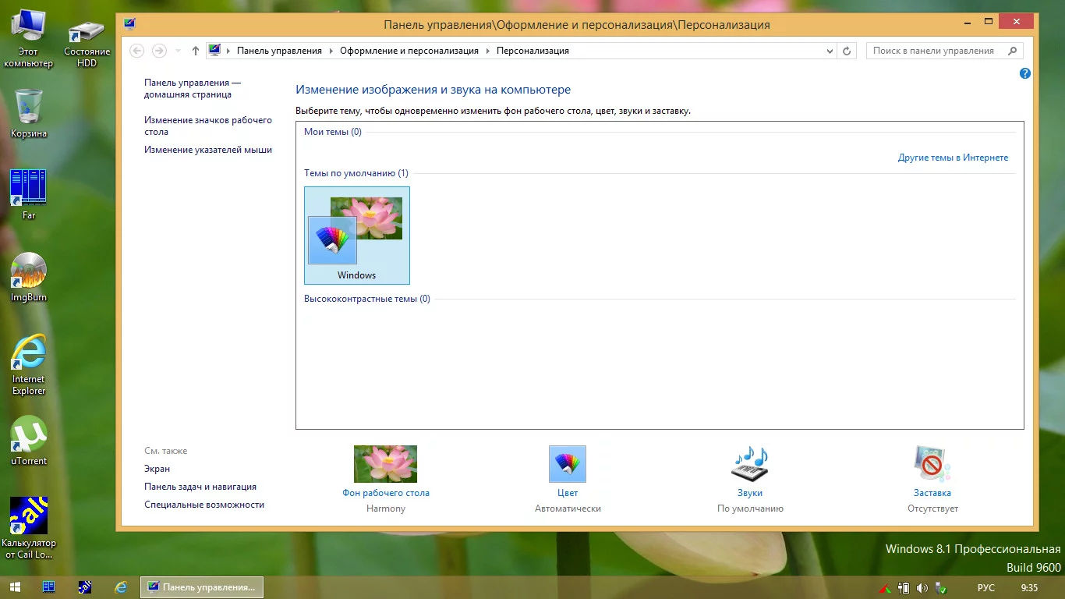Open the volume speaker tray icon
Image resolution: width=1065 pixels, height=599 pixels.
tap(922, 588)
